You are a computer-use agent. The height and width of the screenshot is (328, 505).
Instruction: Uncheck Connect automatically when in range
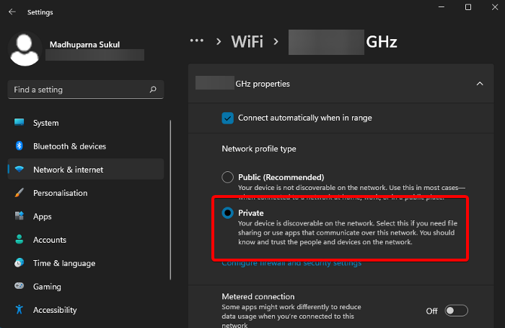pyautogui.click(x=228, y=117)
